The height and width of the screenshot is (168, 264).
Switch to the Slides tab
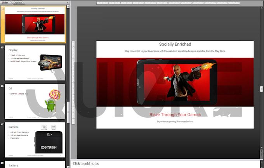(x=5, y=3)
